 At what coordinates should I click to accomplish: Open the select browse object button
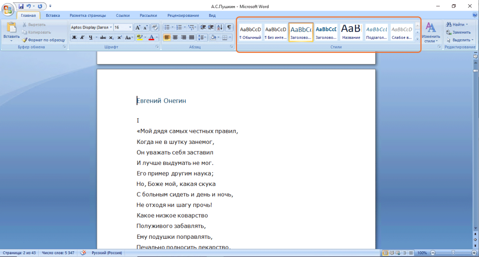[x=475, y=240]
